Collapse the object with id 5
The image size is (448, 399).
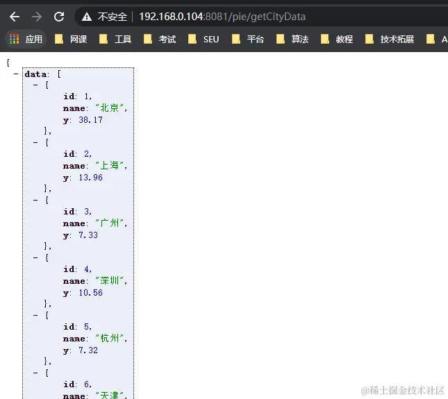[35, 315]
